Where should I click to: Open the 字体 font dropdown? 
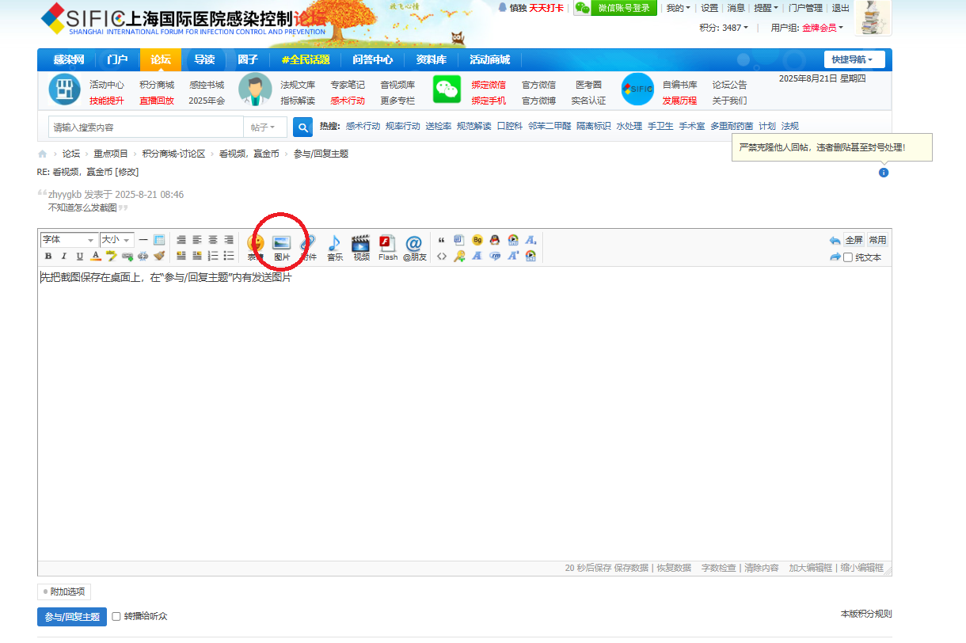(69, 240)
